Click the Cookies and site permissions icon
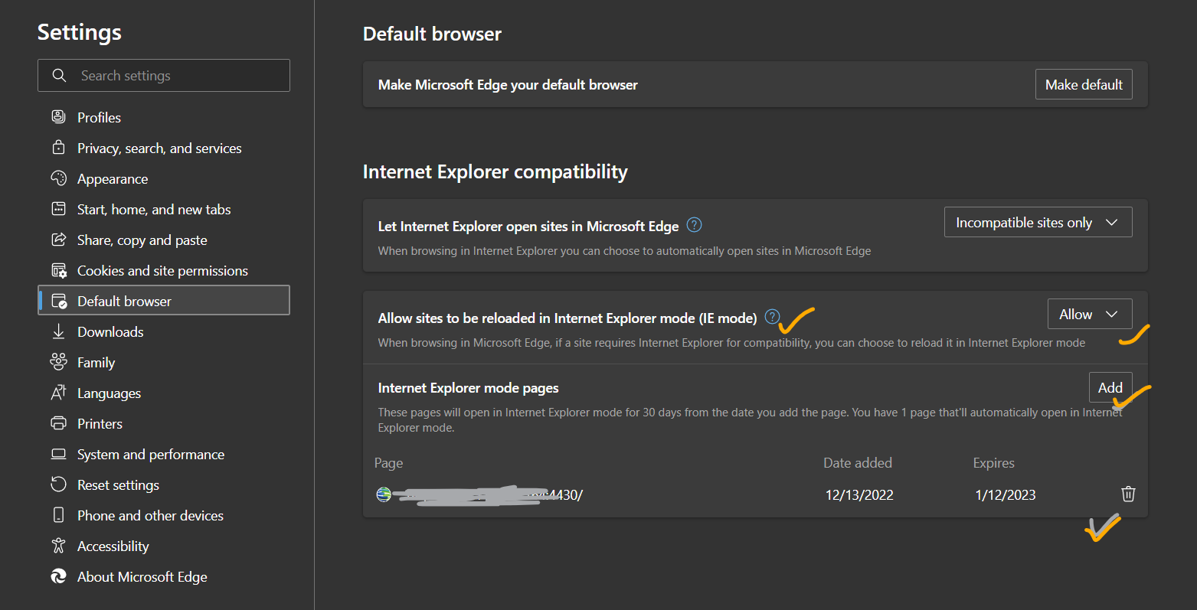Viewport: 1197px width, 610px height. click(58, 270)
